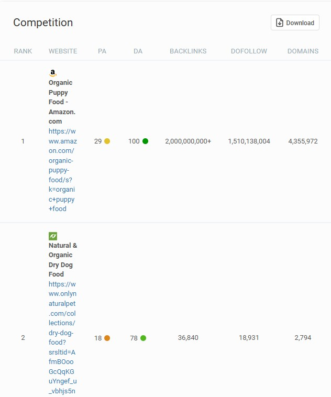Select the domains value 2,794

pyautogui.click(x=303, y=338)
